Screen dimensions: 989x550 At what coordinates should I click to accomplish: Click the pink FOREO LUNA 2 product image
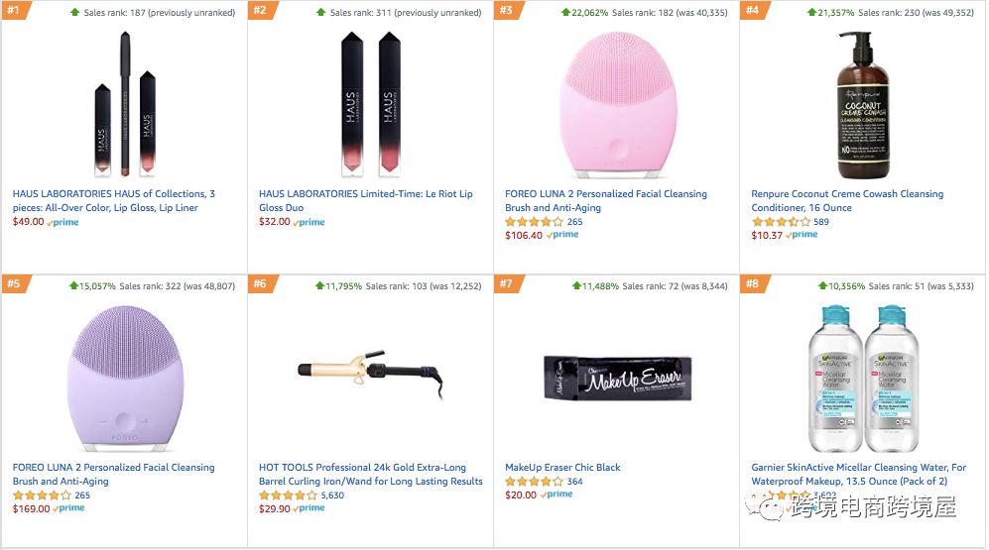[x=616, y=104]
